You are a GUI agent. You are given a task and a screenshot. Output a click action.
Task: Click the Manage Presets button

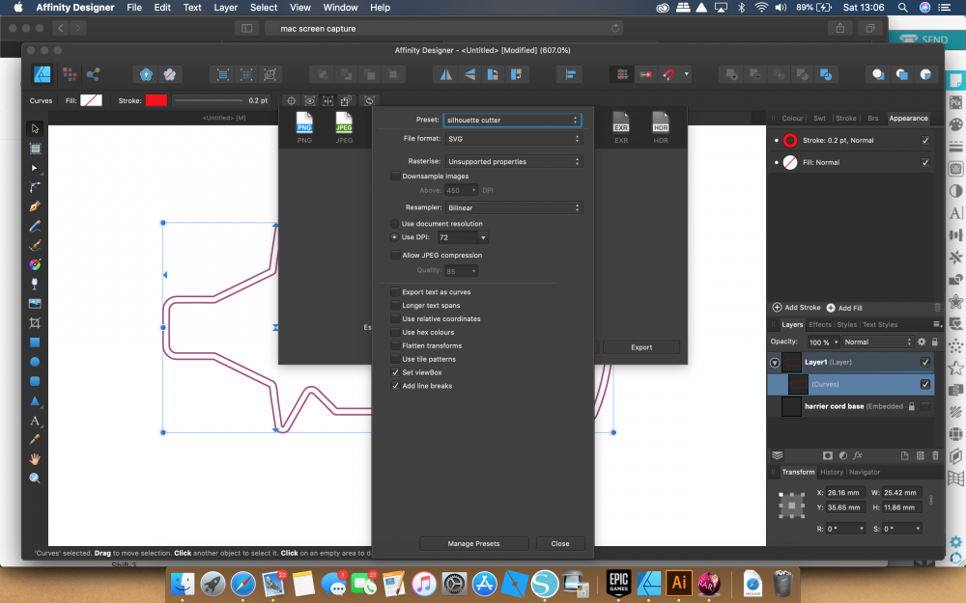[x=473, y=543]
